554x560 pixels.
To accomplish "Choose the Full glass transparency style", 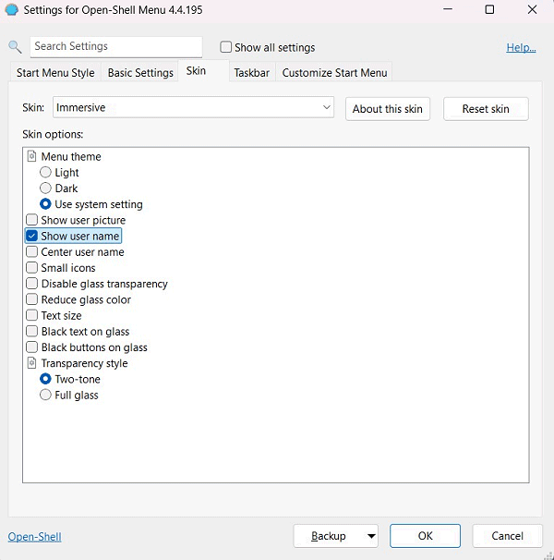I will coord(46,396).
